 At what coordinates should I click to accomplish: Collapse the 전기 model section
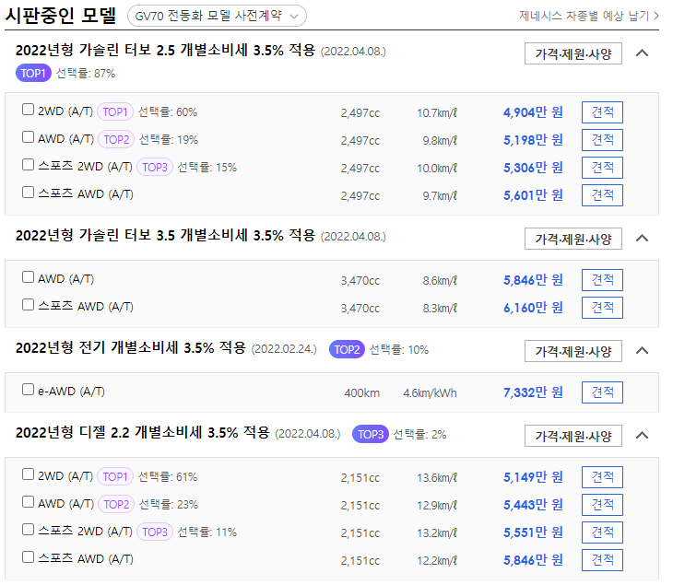tap(642, 351)
